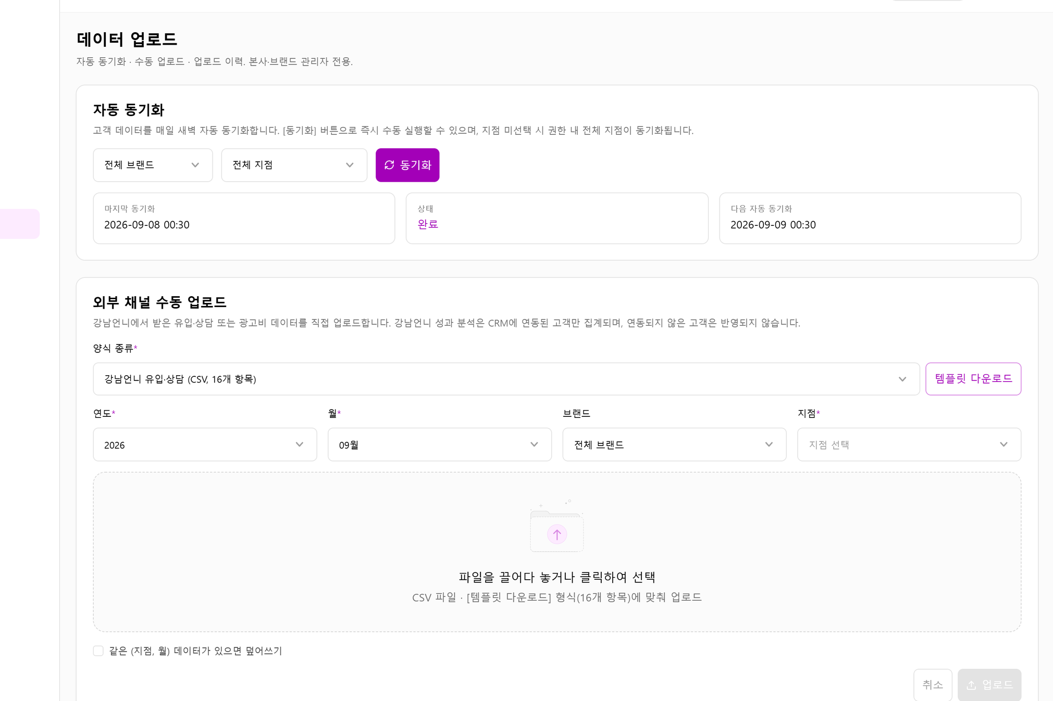Viewport: 1053px width, 701px height.
Task: Click the 업로드 button
Action: tap(989, 684)
